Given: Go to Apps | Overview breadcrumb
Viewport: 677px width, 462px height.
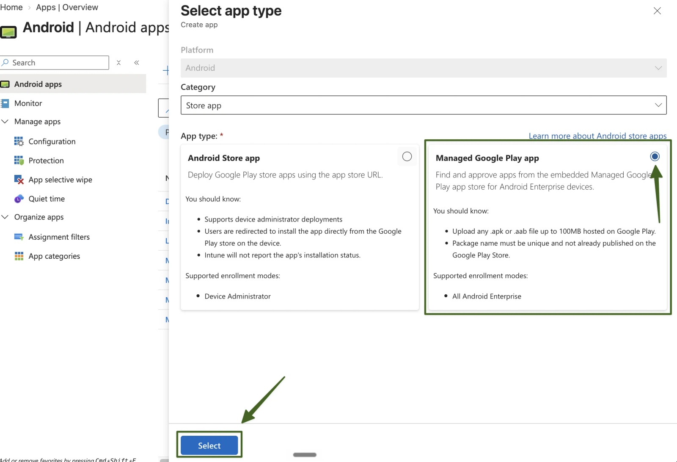Looking at the screenshot, I should [67, 7].
